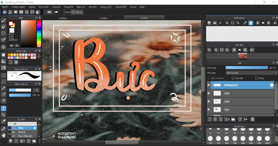
Task: Toggle Xén bớt clipping checkbox
Action: coord(233,78)
